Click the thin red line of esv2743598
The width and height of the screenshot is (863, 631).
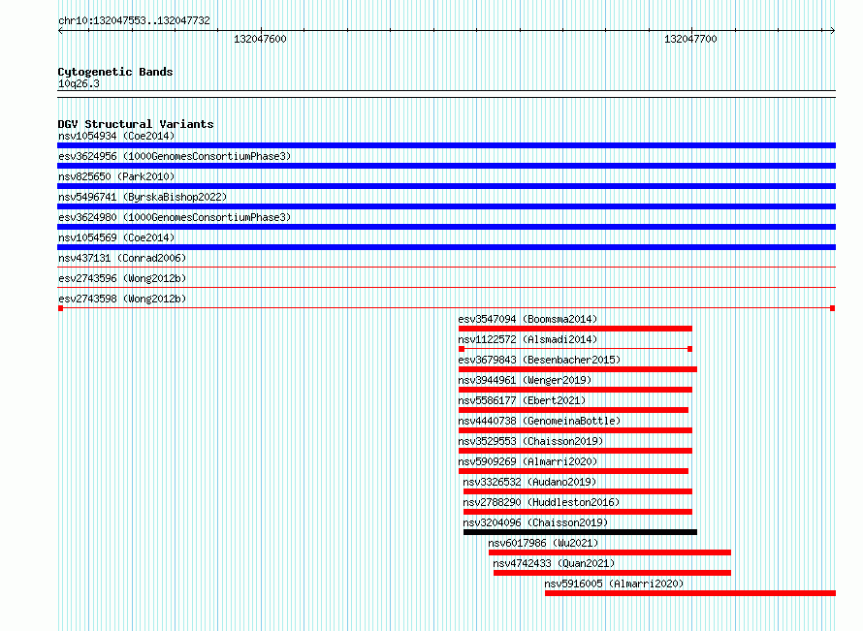pos(446,308)
